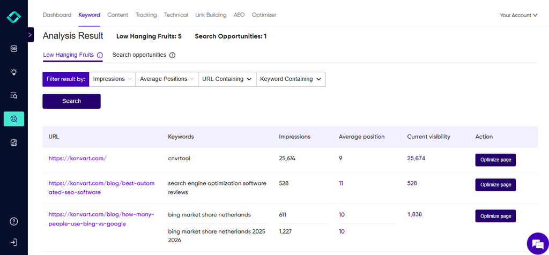Open the list search icon in the sidebar
549x255 pixels.
click(x=13, y=95)
